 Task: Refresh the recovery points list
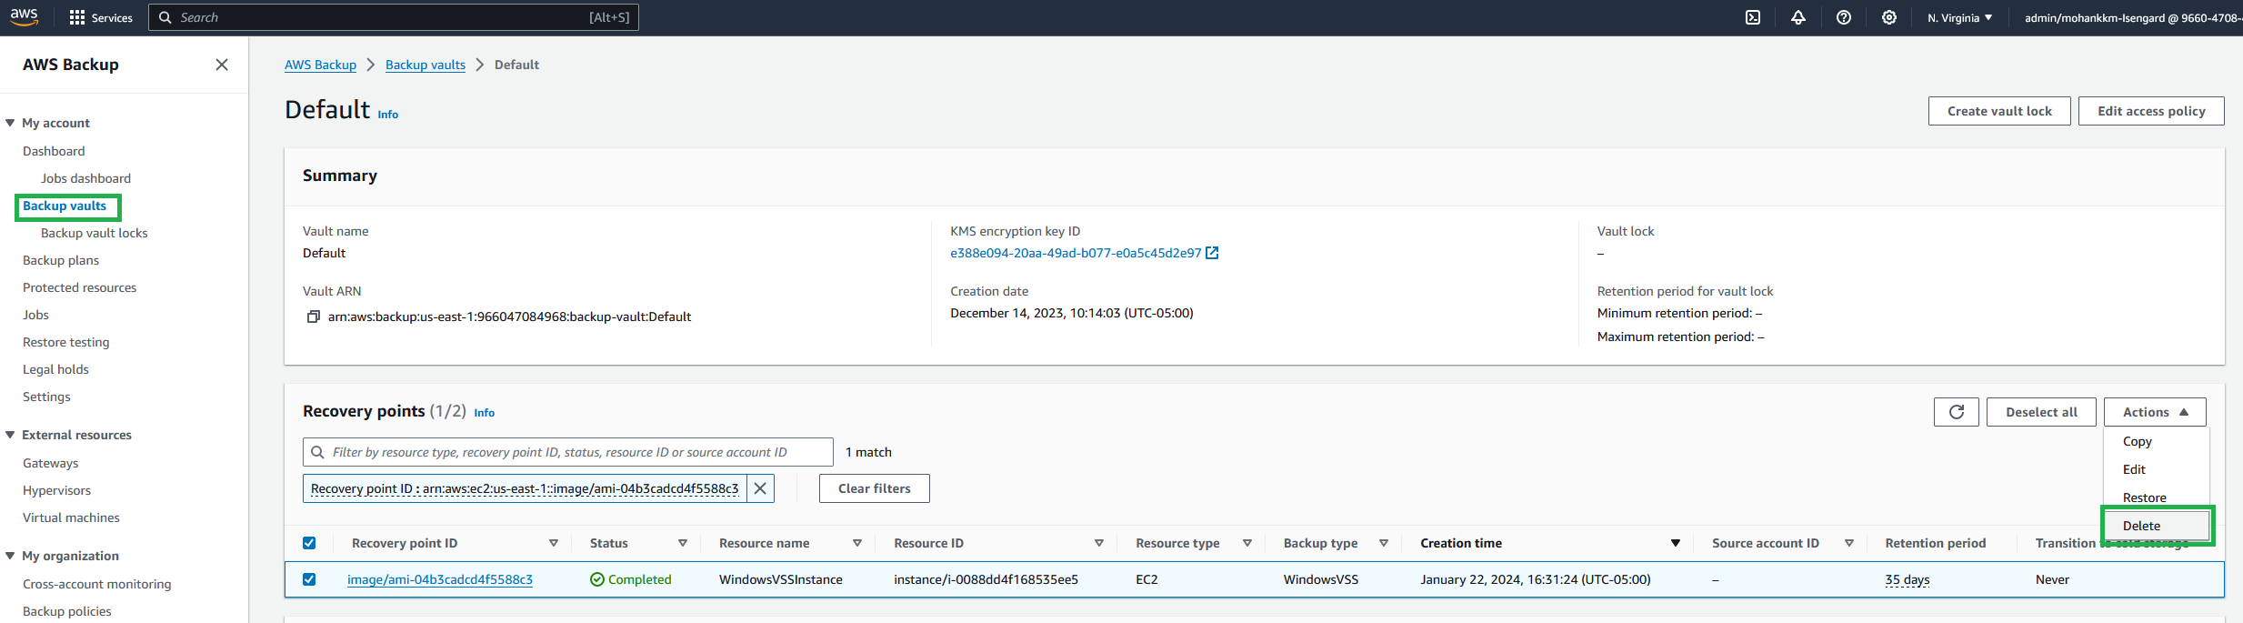pos(1957,412)
